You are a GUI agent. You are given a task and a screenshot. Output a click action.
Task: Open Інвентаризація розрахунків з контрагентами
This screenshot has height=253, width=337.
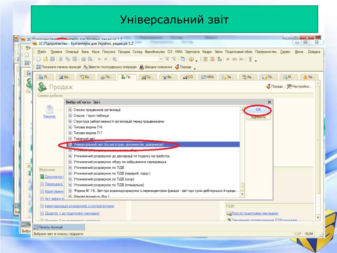pyautogui.click(x=79, y=206)
